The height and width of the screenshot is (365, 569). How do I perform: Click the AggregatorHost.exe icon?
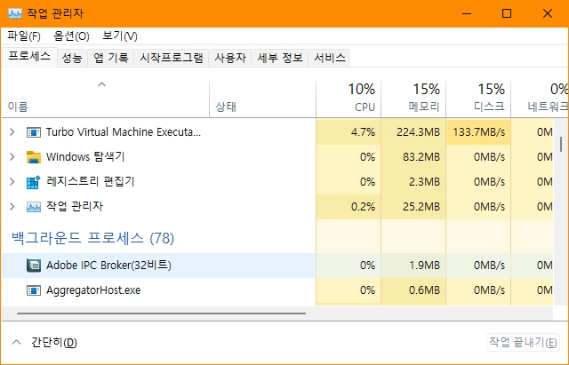tap(34, 290)
